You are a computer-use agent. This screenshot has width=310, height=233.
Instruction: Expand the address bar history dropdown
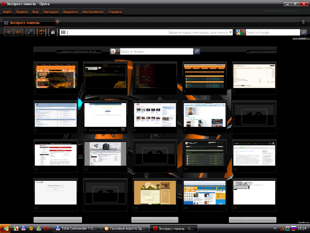click(x=231, y=32)
